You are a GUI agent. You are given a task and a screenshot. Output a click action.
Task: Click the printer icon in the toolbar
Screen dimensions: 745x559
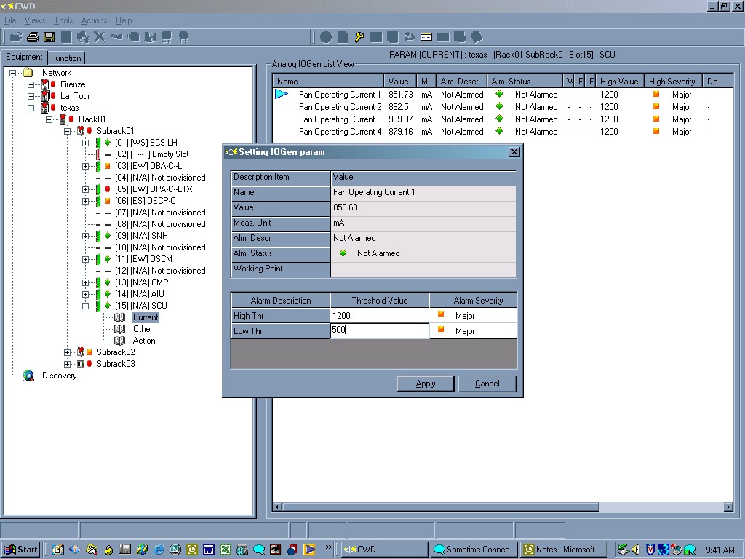click(32, 37)
